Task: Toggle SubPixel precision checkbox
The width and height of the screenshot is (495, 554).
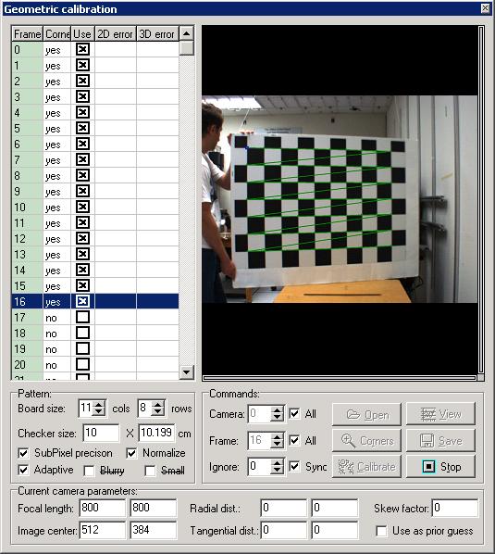Action: coord(23,453)
